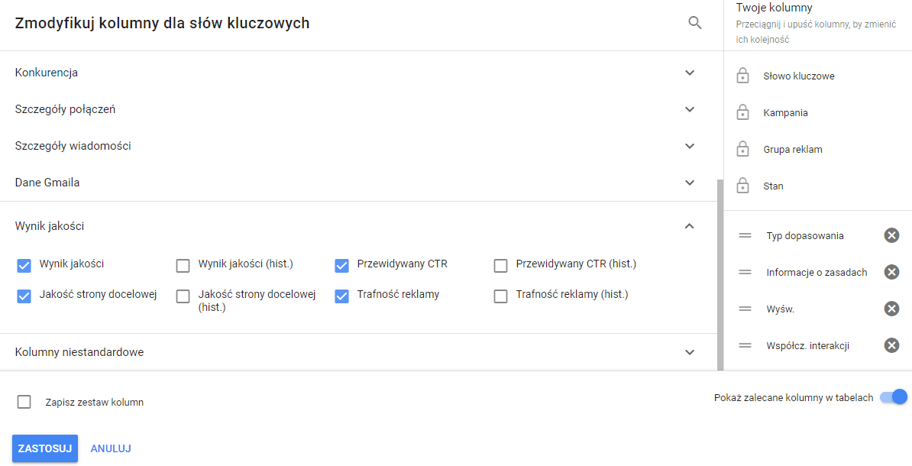Screen dimensions: 912x466
Task: Remove the Informacje o zasadach column
Action: tap(891, 272)
